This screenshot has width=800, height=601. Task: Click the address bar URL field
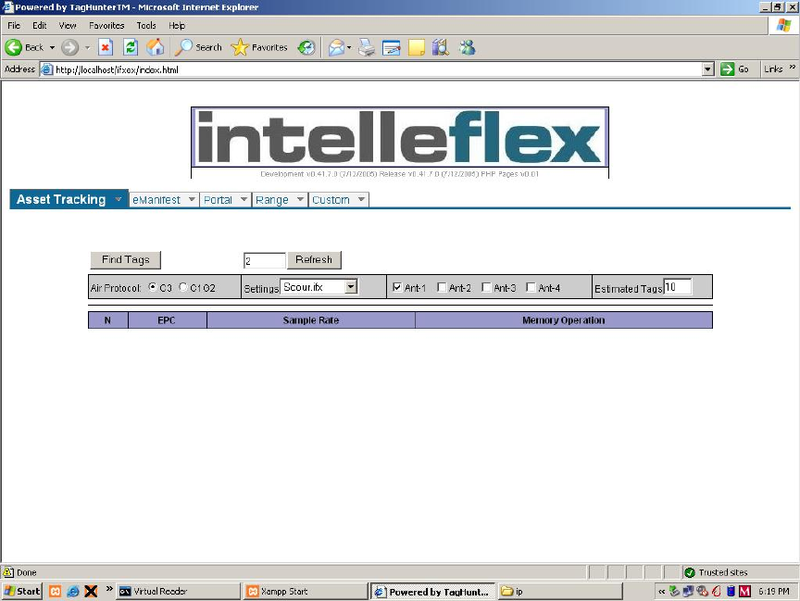[378, 69]
